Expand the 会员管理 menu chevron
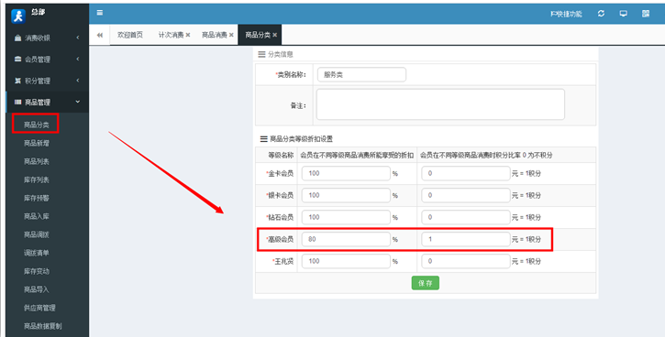This screenshot has height=337, width=665. pos(78,59)
